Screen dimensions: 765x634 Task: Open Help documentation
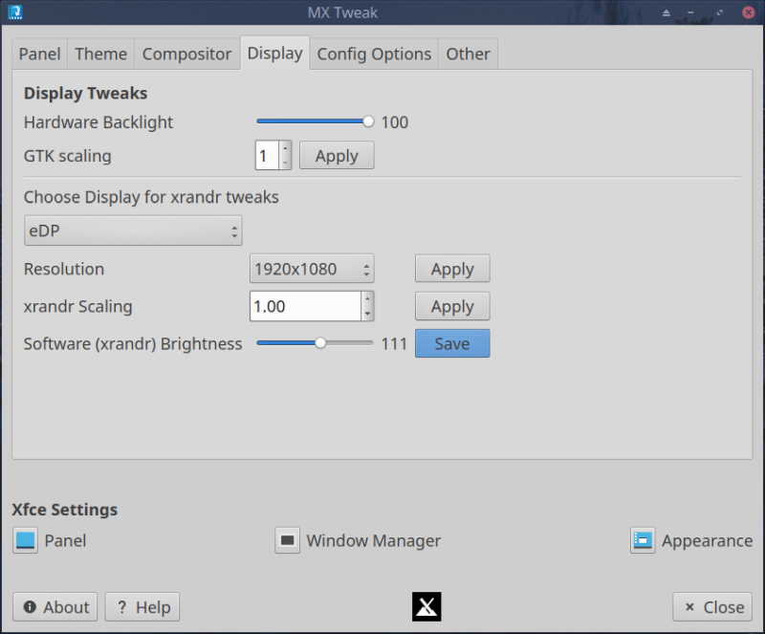[x=142, y=607]
